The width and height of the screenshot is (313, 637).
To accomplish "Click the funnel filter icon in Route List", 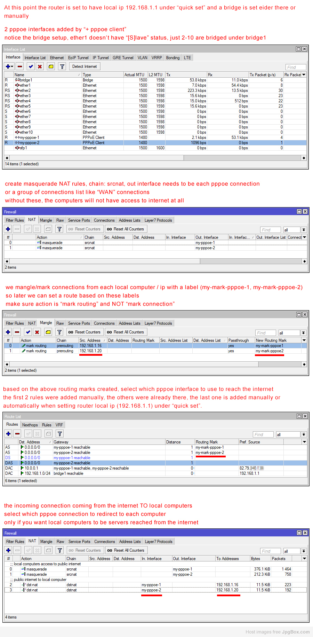I will 60,434.
